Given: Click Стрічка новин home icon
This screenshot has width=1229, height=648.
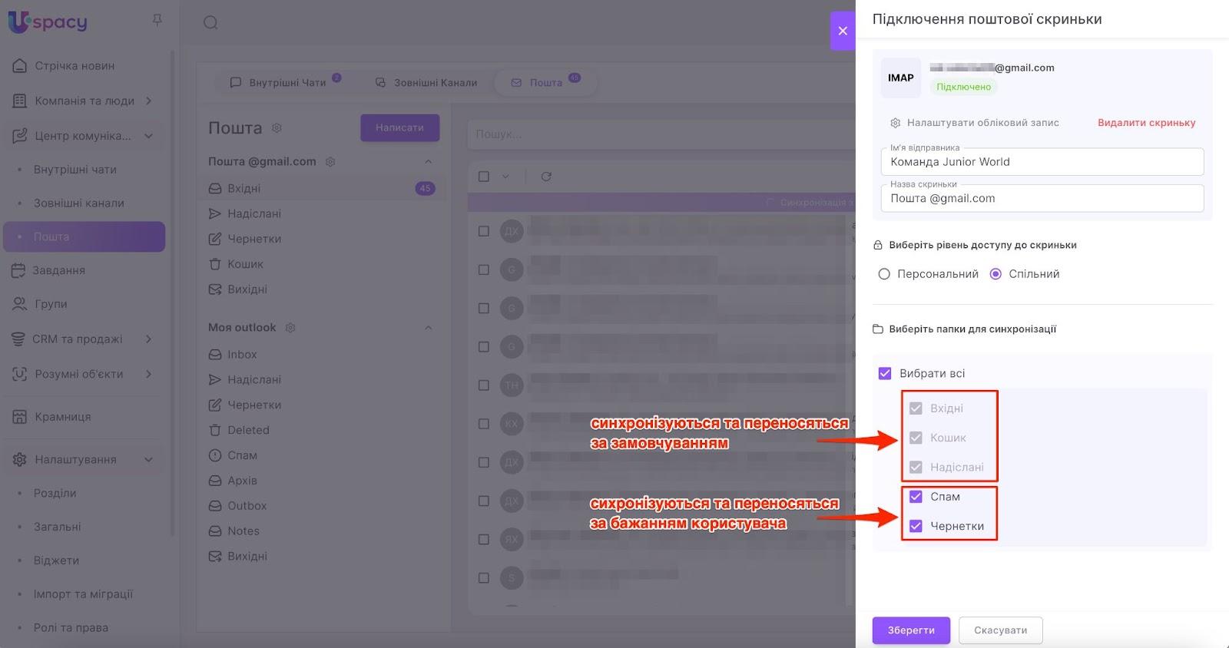Looking at the screenshot, I should (20, 66).
